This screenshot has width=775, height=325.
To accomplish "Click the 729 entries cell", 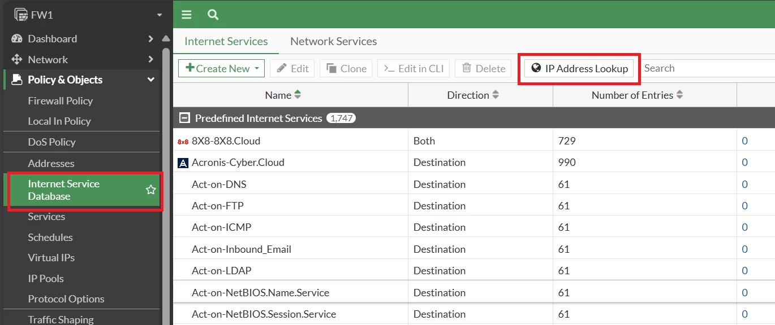I will pos(645,140).
